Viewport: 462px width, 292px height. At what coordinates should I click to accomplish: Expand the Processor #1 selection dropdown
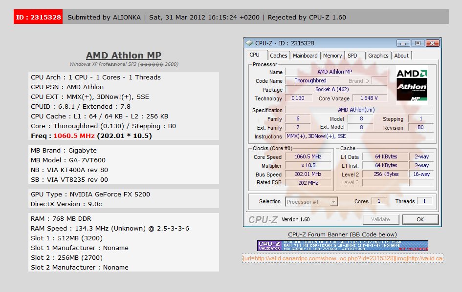[x=333, y=202]
